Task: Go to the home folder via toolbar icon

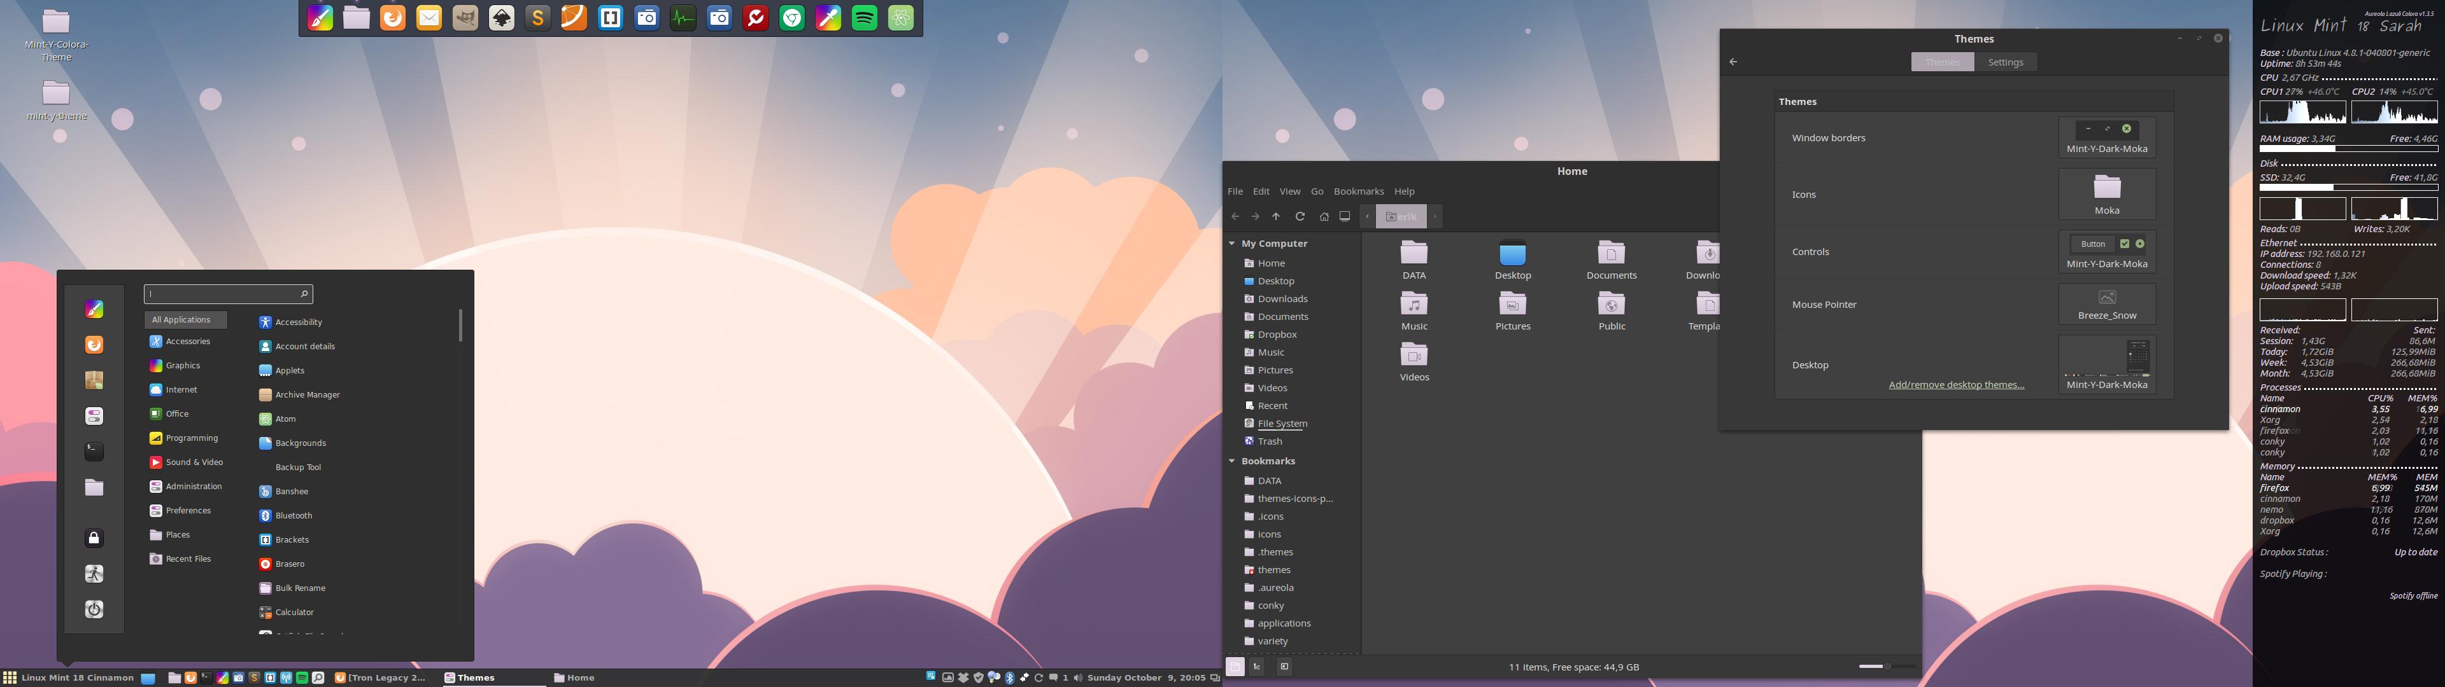Action: [x=1324, y=216]
